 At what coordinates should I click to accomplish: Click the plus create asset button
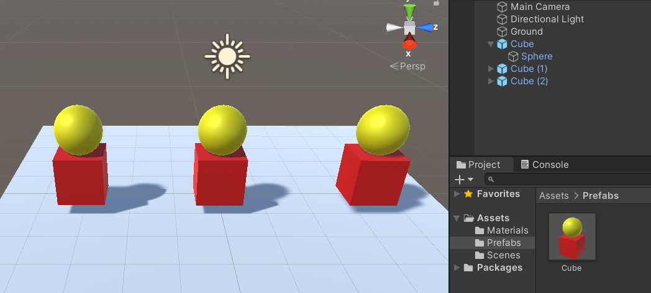459,179
